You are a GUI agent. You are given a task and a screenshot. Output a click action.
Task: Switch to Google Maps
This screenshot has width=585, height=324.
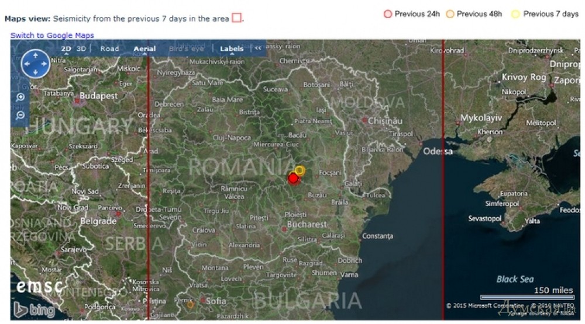pyautogui.click(x=52, y=36)
